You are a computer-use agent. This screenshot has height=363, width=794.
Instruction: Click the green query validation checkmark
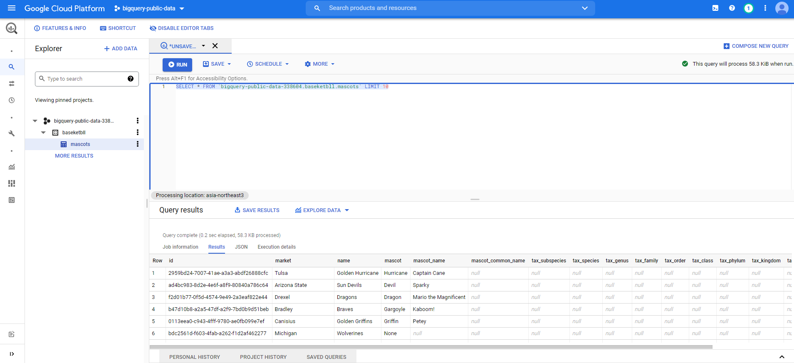coord(685,64)
